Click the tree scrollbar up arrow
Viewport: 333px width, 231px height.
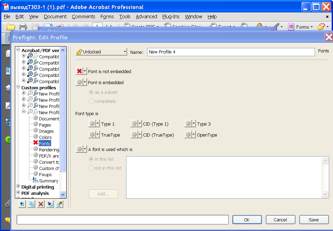[x=63, y=50]
